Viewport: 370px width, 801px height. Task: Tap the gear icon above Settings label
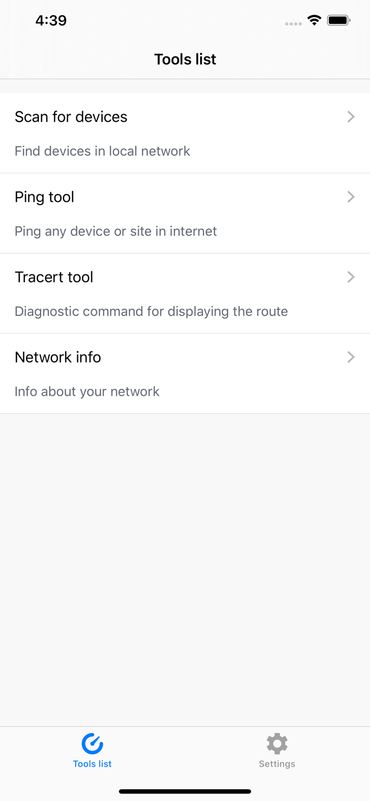pyautogui.click(x=277, y=742)
